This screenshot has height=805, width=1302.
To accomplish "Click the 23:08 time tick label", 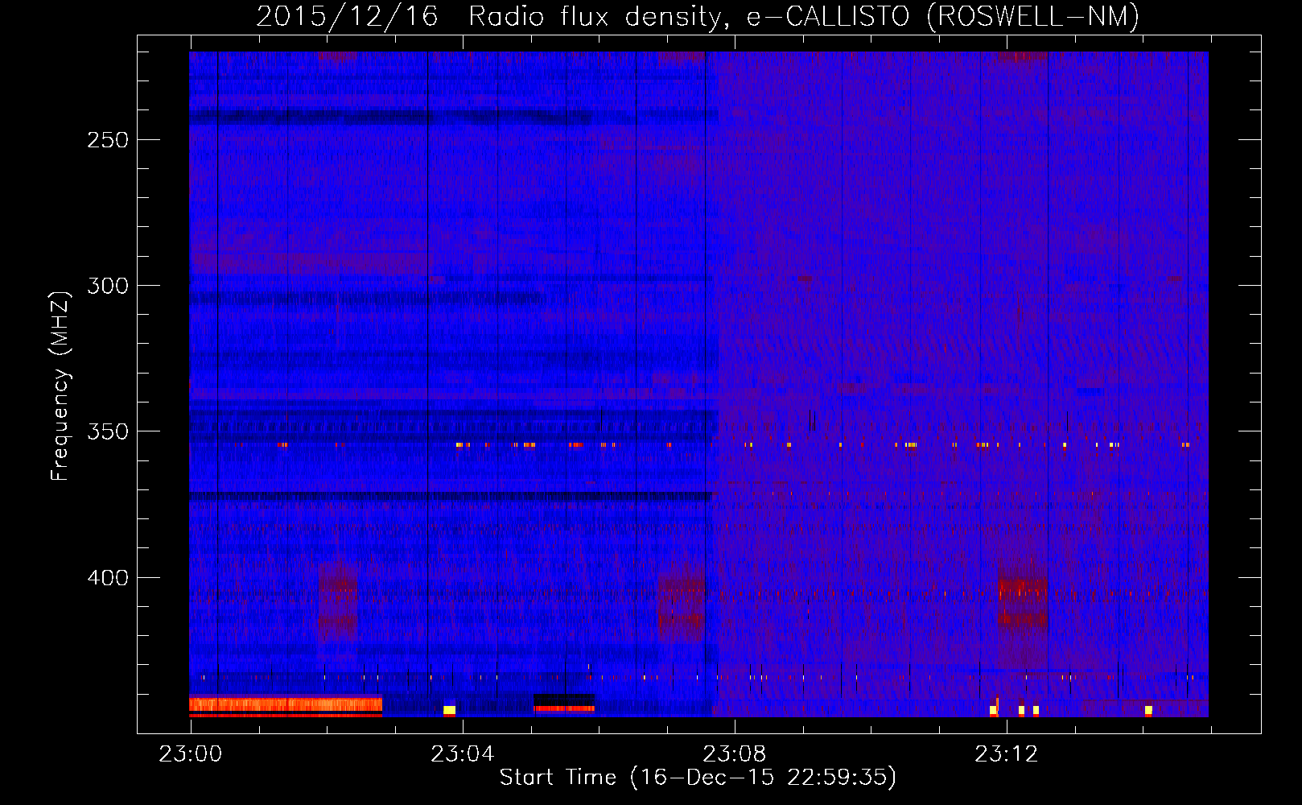I will pyautogui.click(x=735, y=754).
